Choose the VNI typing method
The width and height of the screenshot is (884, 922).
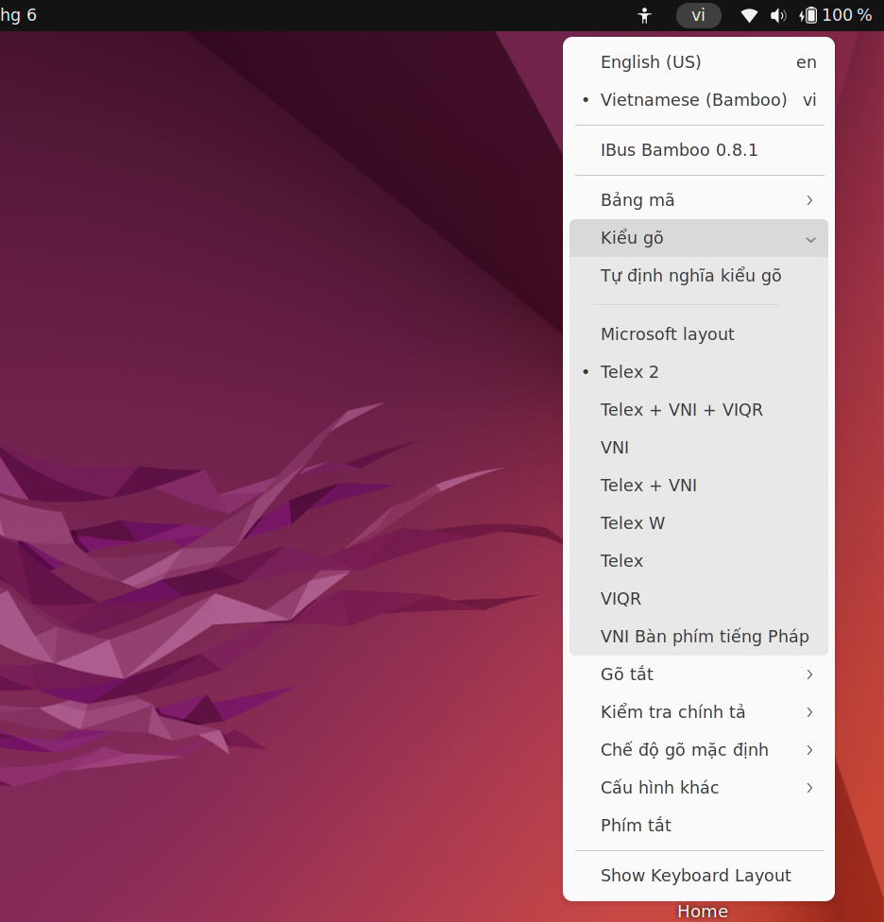pos(699,448)
